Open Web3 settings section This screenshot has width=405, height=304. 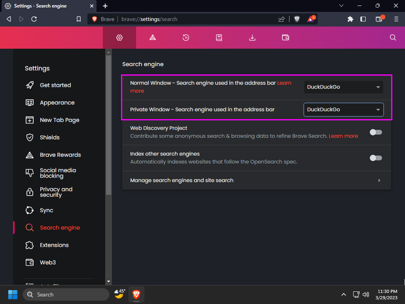(x=41, y=262)
